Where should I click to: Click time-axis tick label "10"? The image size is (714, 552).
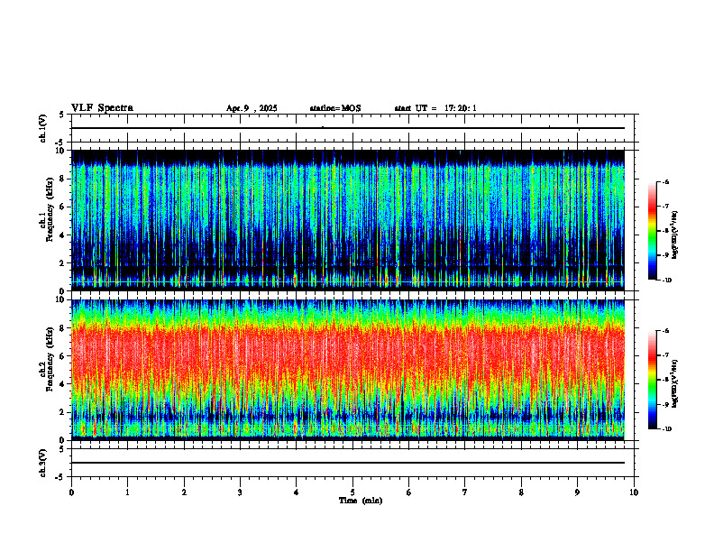click(634, 492)
